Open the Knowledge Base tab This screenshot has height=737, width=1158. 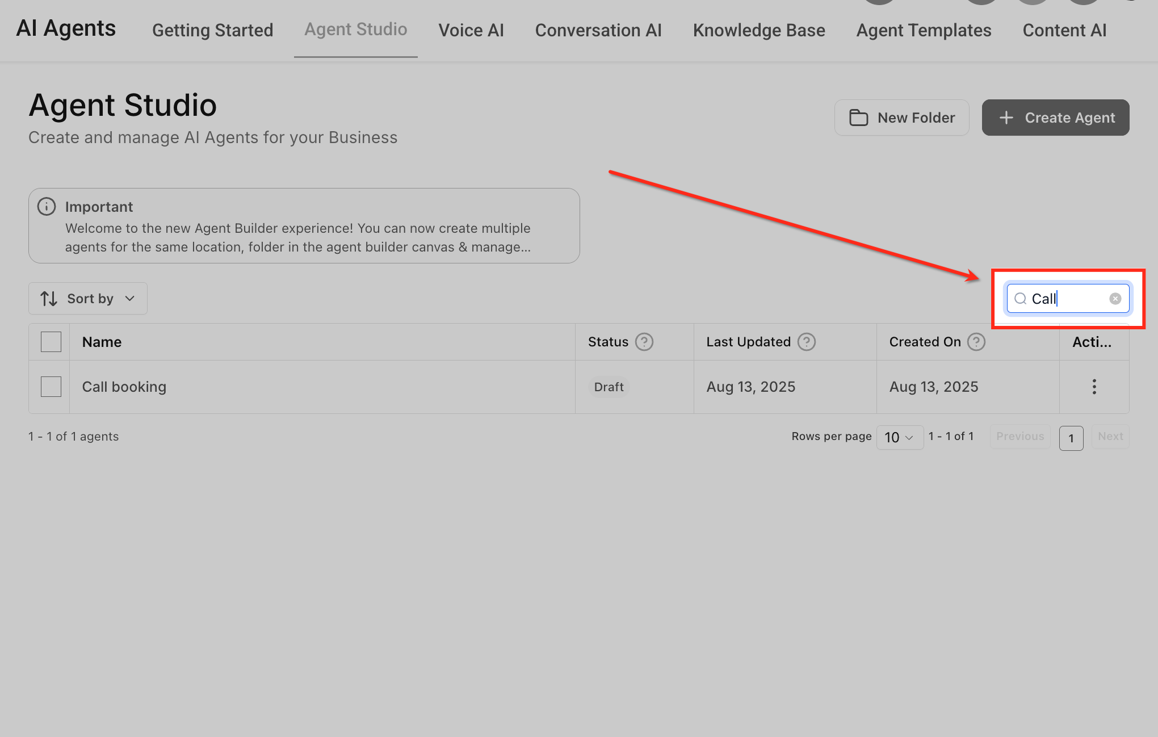tap(758, 30)
